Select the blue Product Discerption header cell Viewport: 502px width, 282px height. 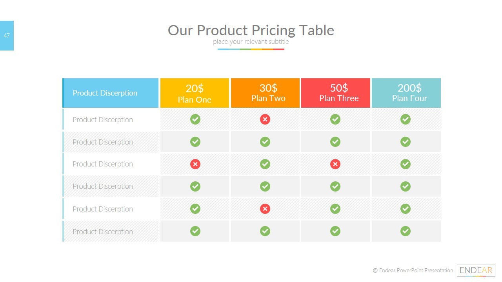coord(111,93)
